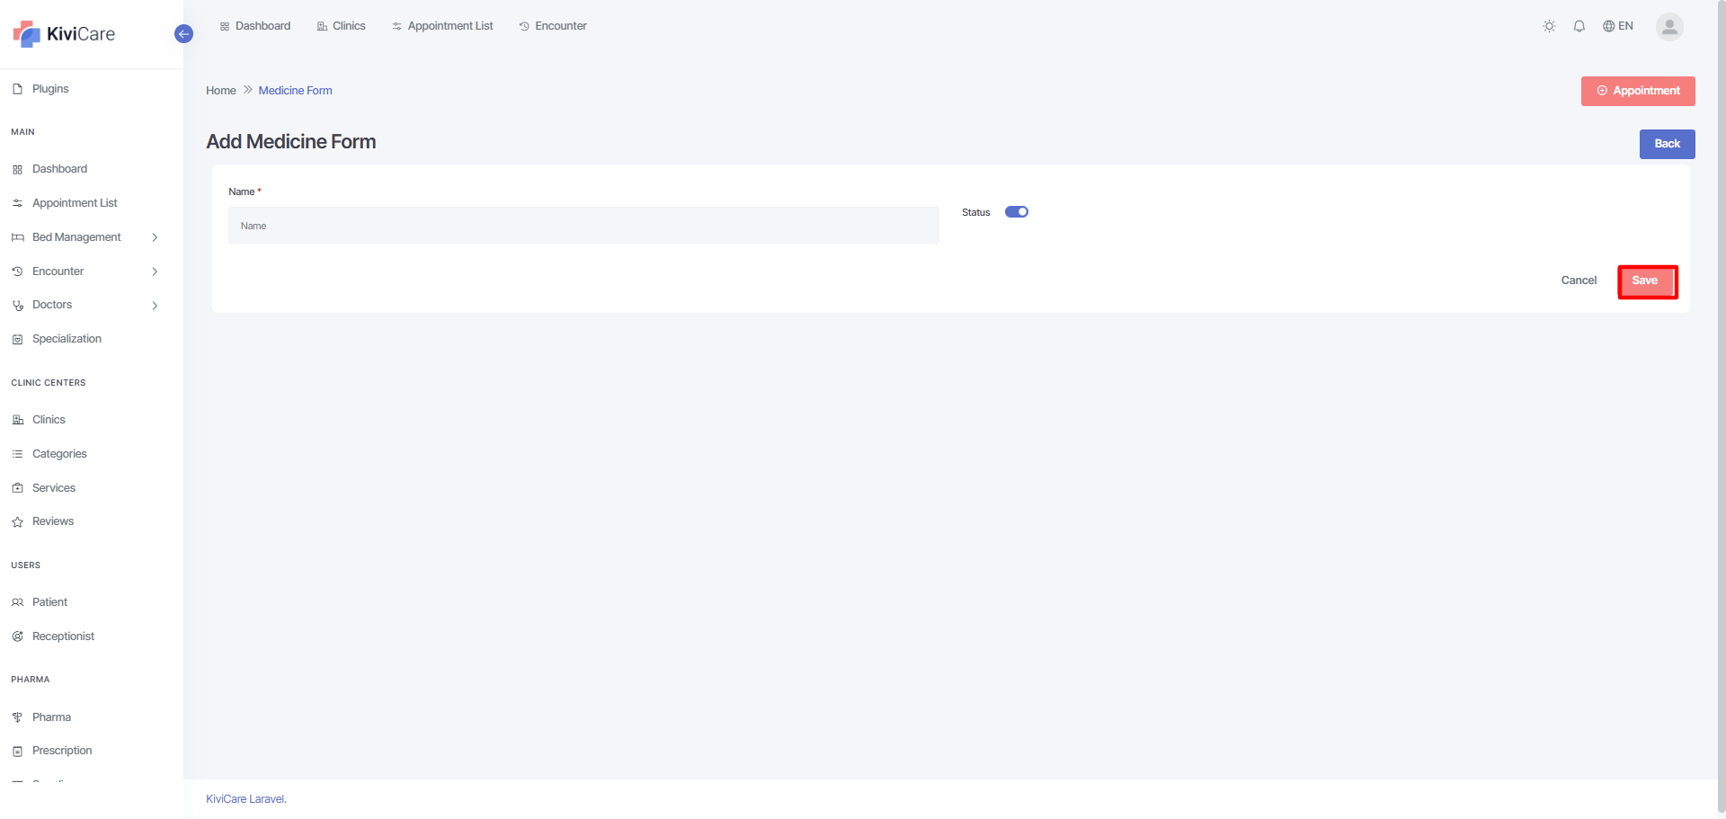
Task: Click the Save button
Action: click(1646, 281)
